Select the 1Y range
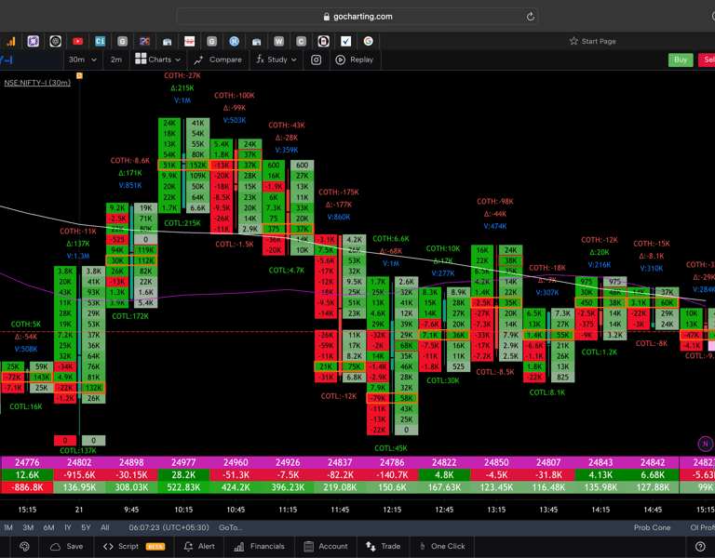Screen dimensions: 715x558 click(x=68, y=527)
